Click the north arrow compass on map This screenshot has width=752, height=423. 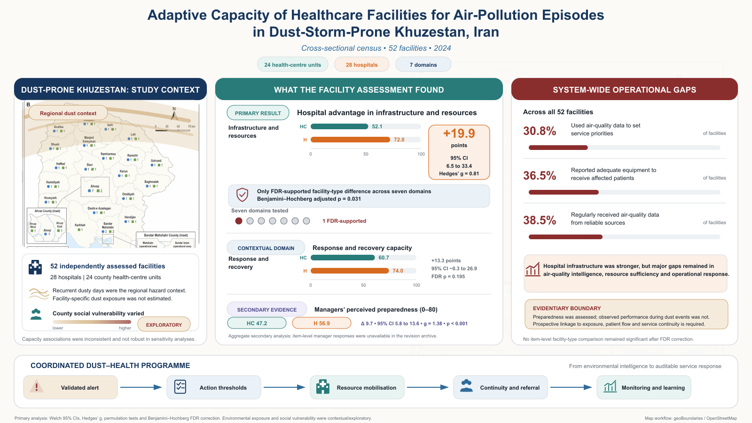click(174, 114)
